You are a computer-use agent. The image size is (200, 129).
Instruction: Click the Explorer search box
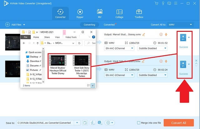click(90, 43)
